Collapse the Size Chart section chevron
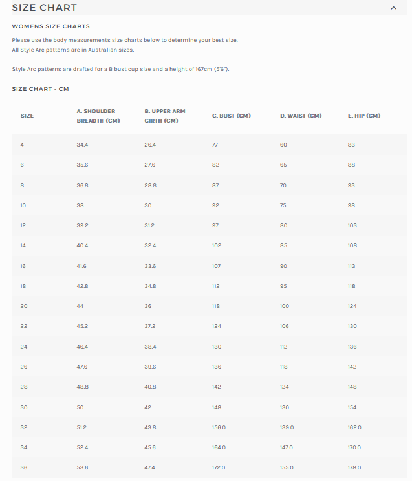This screenshot has width=412, height=481. (394, 8)
